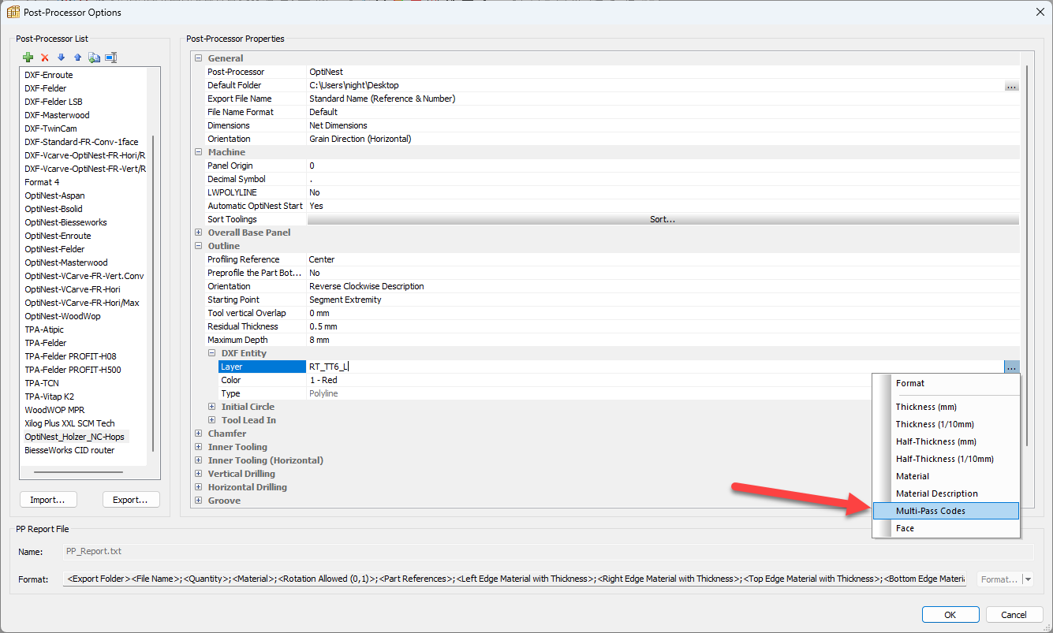
Task: Select TPA-Felder PROFIT-H08 in the list
Action: (70, 356)
